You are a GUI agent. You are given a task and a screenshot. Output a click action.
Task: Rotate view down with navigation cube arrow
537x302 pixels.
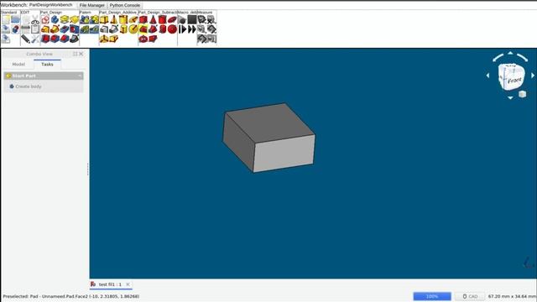click(510, 98)
